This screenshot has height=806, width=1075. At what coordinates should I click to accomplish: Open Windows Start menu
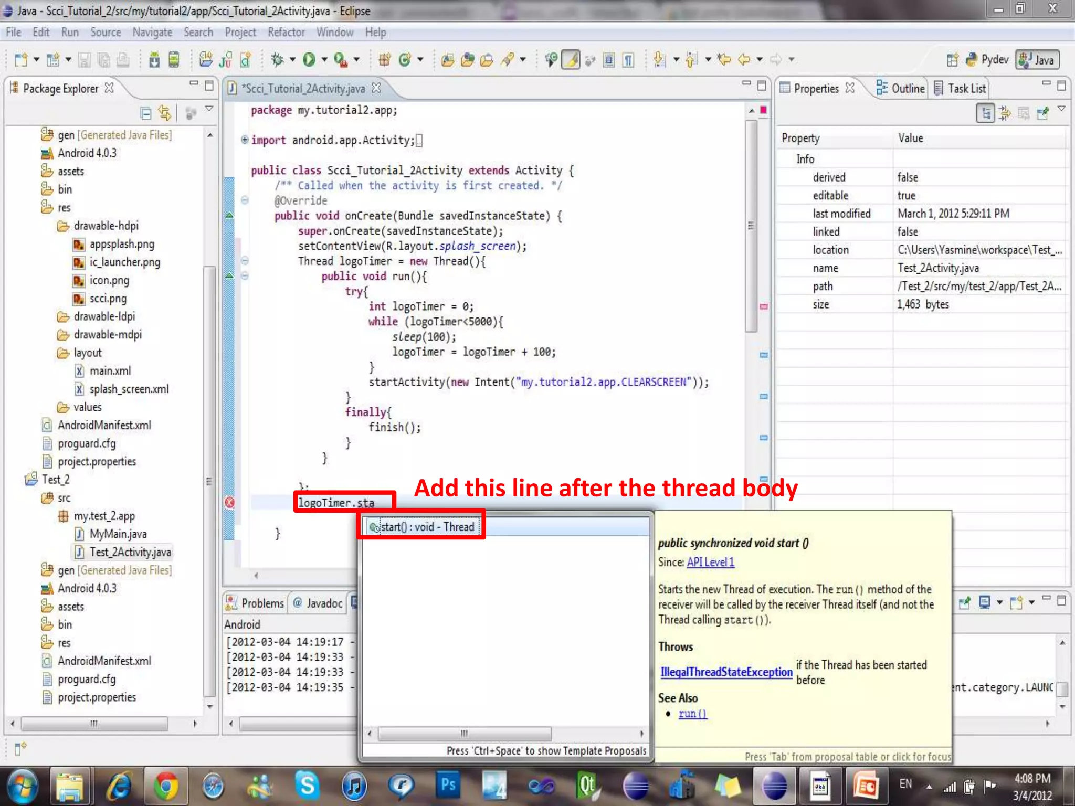[x=22, y=786]
